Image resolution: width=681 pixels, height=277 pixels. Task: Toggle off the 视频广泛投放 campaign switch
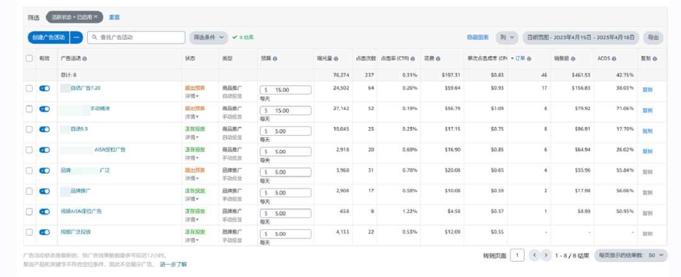pyautogui.click(x=44, y=232)
